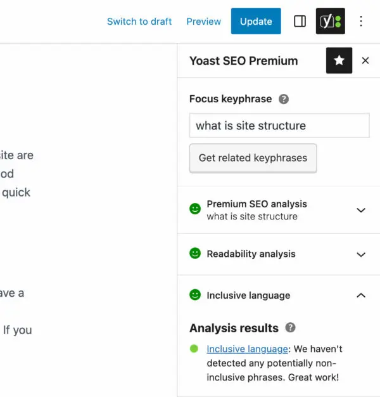Expand the Readability analysis section
This screenshot has width=380, height=397.
(361, 254)
